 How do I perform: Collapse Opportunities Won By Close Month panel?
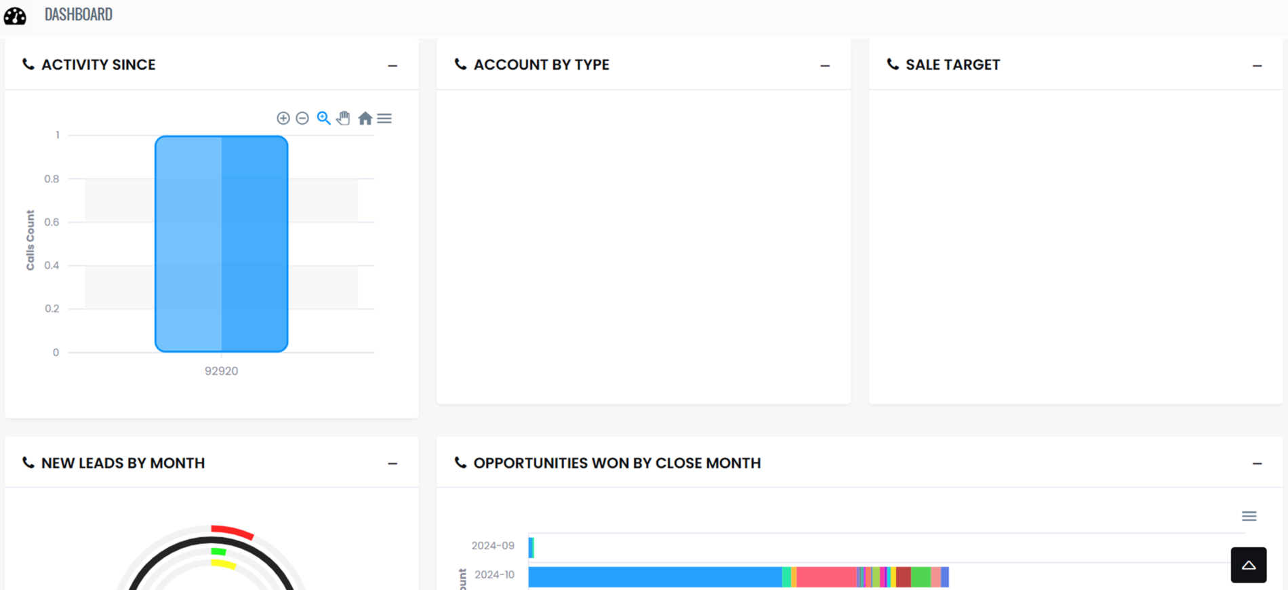(x=1257, y=464)
